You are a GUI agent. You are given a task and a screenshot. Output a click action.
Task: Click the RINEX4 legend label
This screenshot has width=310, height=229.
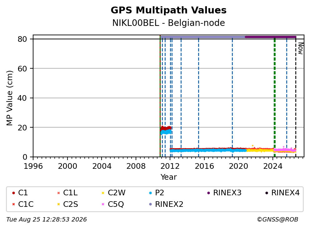(285, 193)
